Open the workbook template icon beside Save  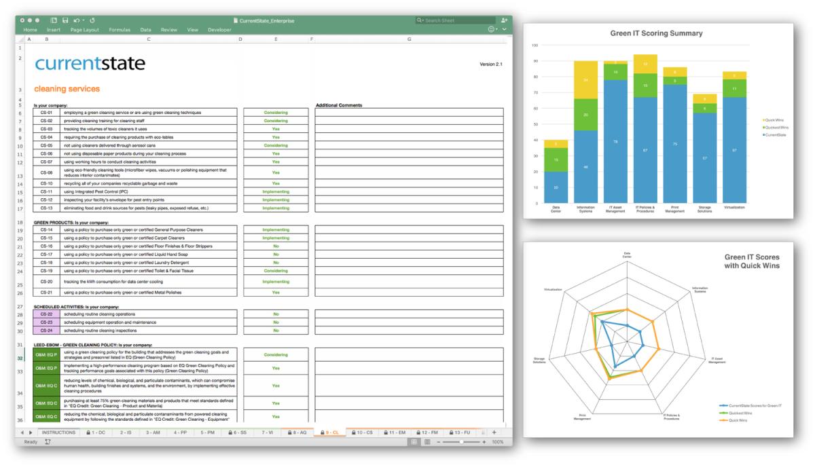click(54, 21)
